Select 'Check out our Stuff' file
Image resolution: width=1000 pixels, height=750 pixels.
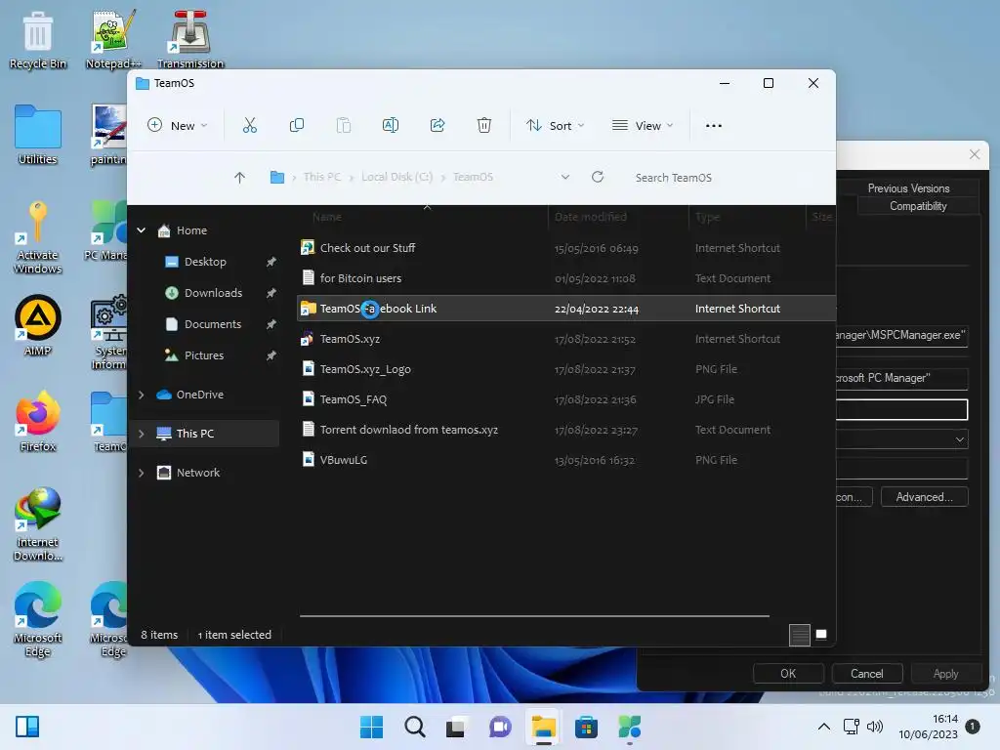(x=367, y=247)
